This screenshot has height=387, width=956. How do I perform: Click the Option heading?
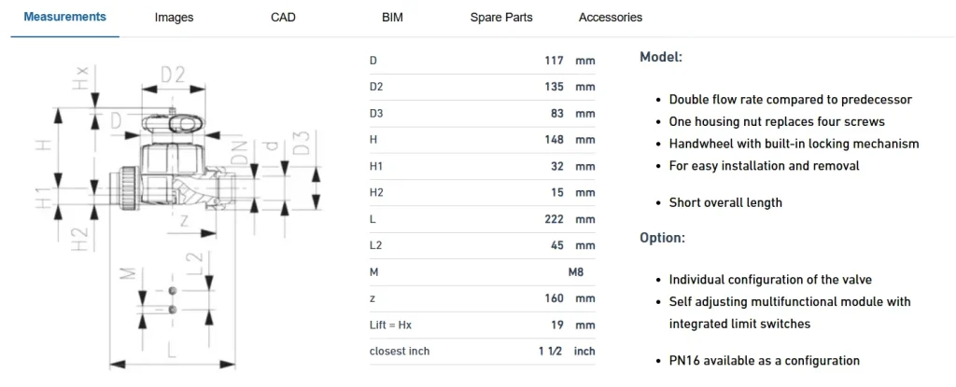tap(662, 238)
